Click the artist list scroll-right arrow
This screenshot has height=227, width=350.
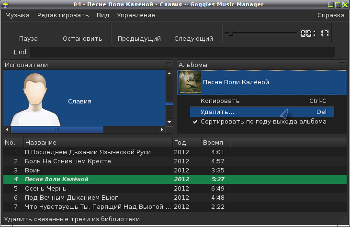[x=162, y=129]
